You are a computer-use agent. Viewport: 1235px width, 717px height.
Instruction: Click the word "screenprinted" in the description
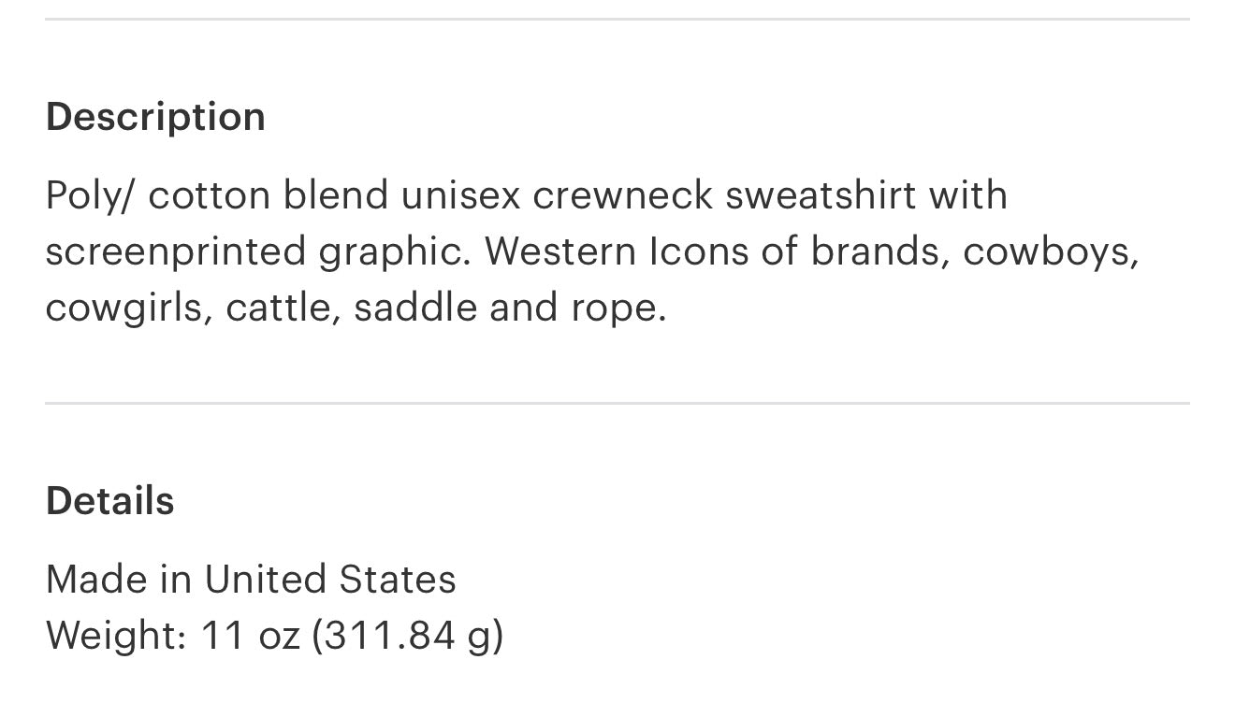tap(176, 251)
